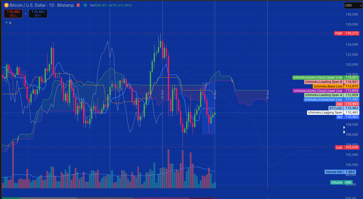Click the red flag icon beside Bitstamp
This screenshot has width=363, height=199.
(x=78, y=5)
